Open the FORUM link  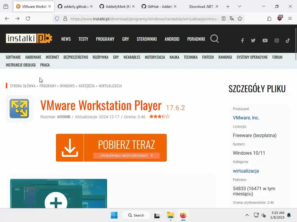tap(277, 57)
